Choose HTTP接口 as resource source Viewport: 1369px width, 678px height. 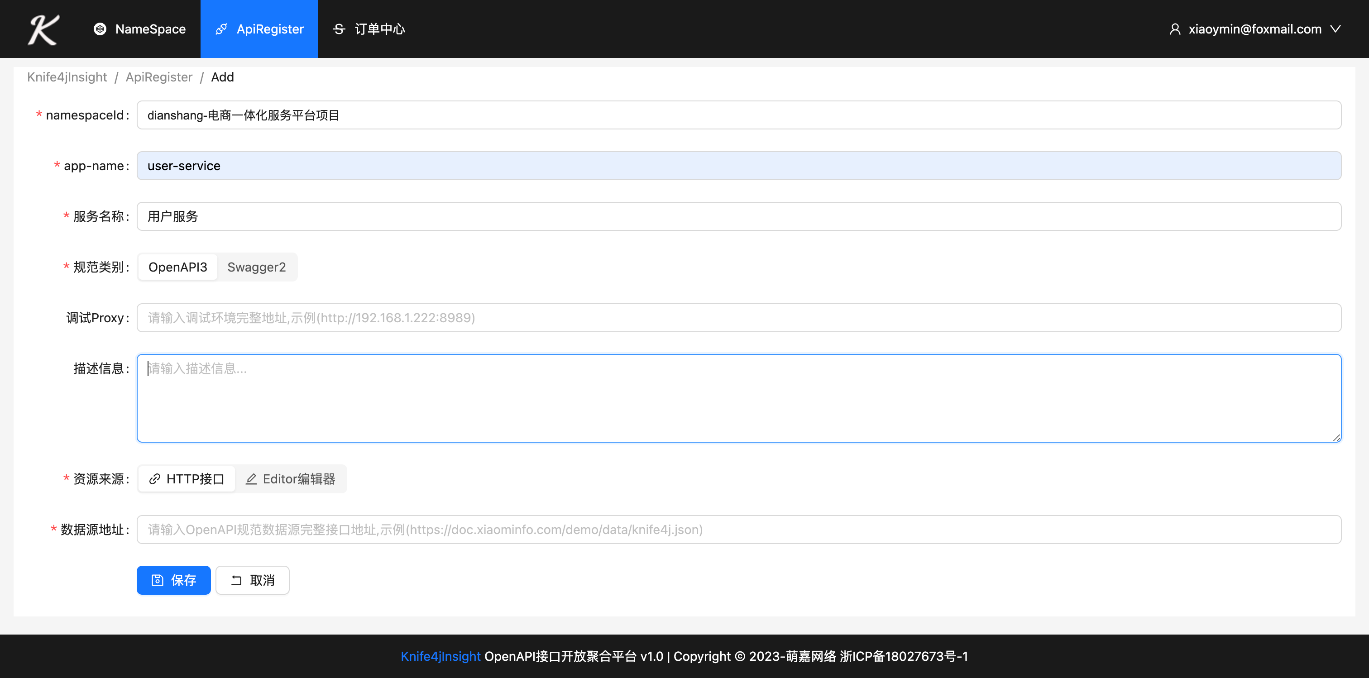coord(187,479)
